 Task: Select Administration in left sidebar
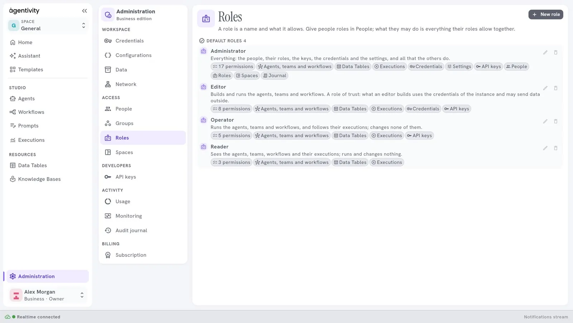tap(48, 277)
